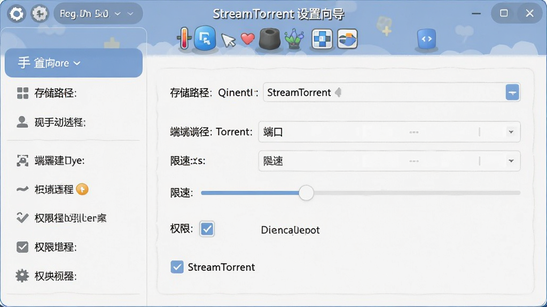Select the thermometer toolbar icon

(184, 38)
